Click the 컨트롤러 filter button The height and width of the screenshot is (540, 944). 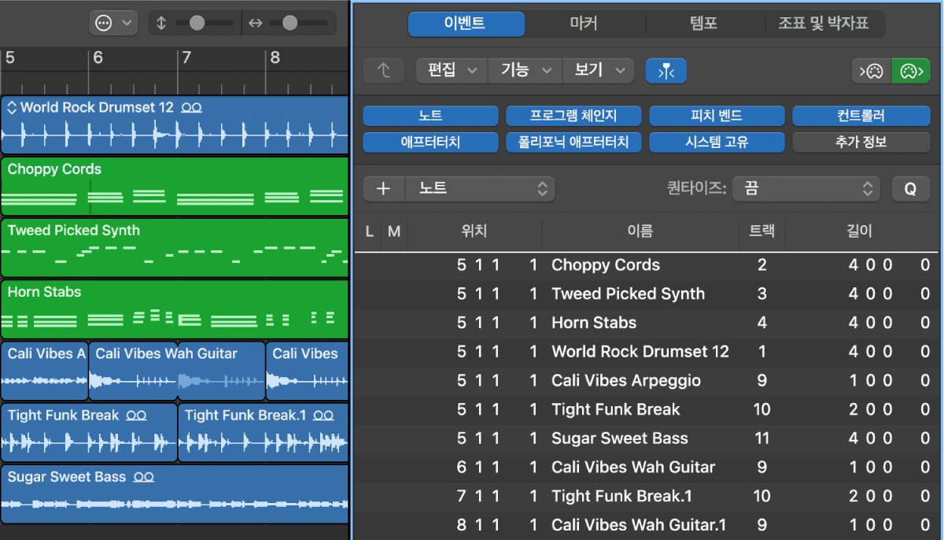(859, 117)
